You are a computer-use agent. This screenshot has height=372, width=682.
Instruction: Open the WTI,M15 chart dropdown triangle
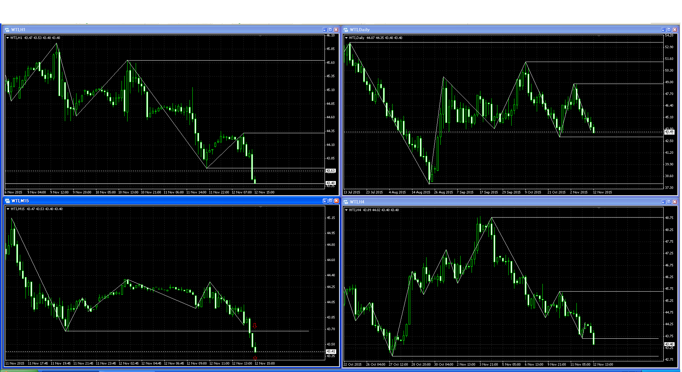tap(7, 209)
